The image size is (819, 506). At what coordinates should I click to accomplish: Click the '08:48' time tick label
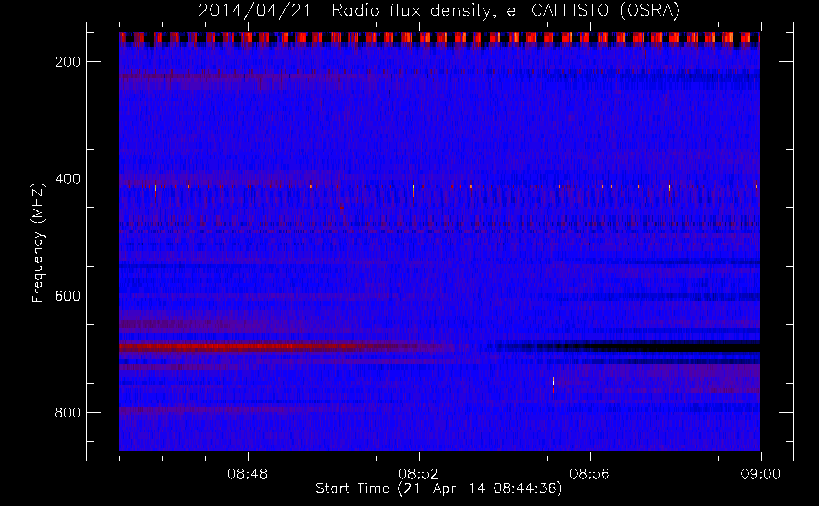(x=248, y=474)
